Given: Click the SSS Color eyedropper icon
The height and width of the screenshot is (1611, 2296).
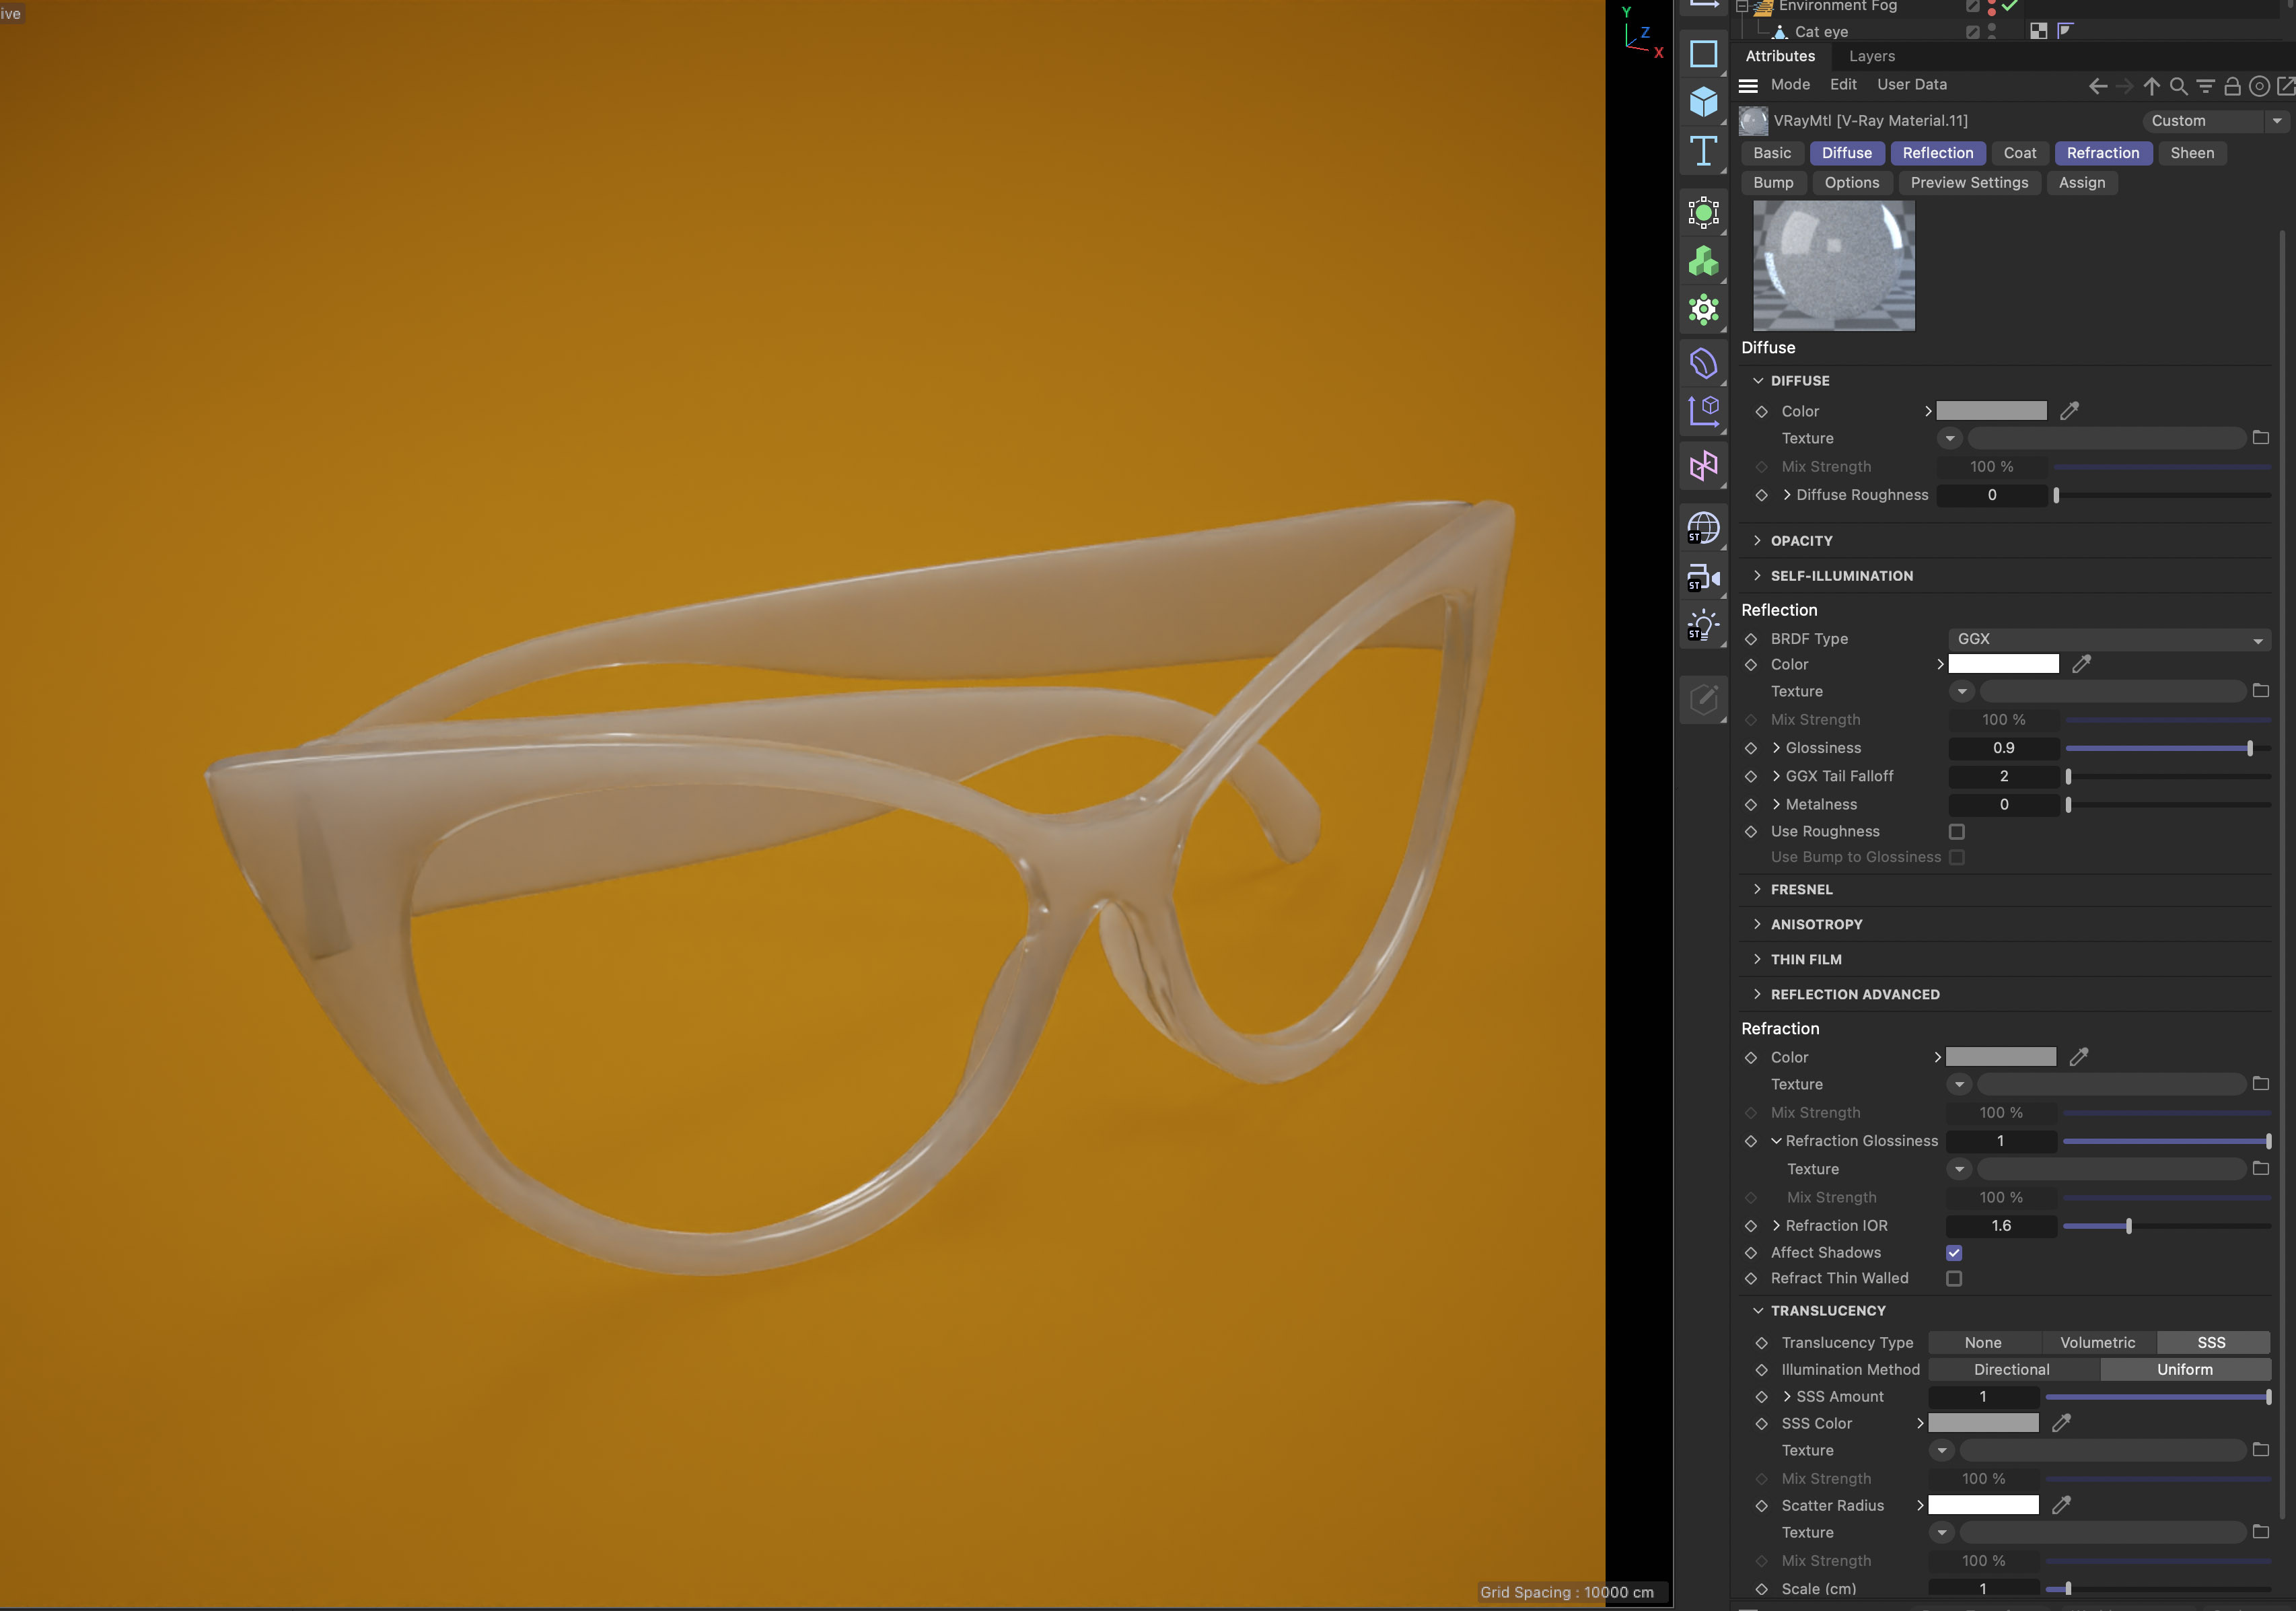Looking at the screenshot, I should [2061, 1422].
